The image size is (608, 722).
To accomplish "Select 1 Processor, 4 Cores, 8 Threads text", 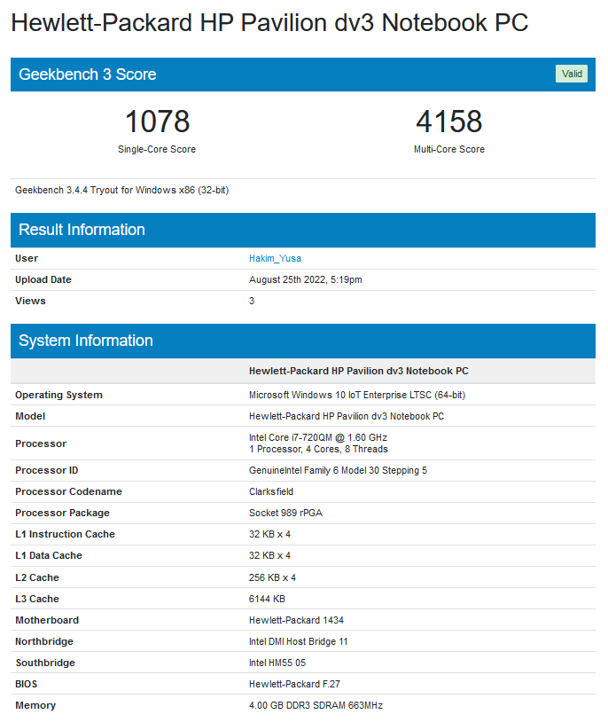I will [318, 449].
